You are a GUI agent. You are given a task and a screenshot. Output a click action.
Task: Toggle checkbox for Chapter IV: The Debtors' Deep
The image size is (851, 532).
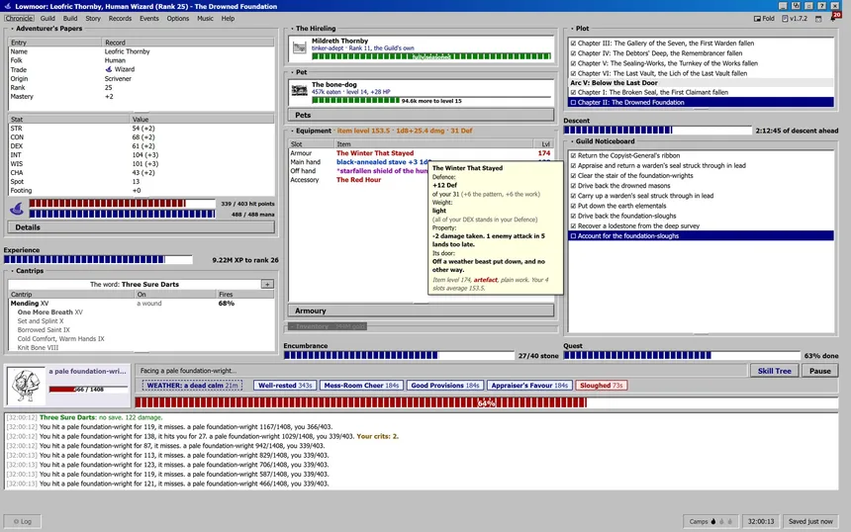pyautogui.click(x=573, y=53)
